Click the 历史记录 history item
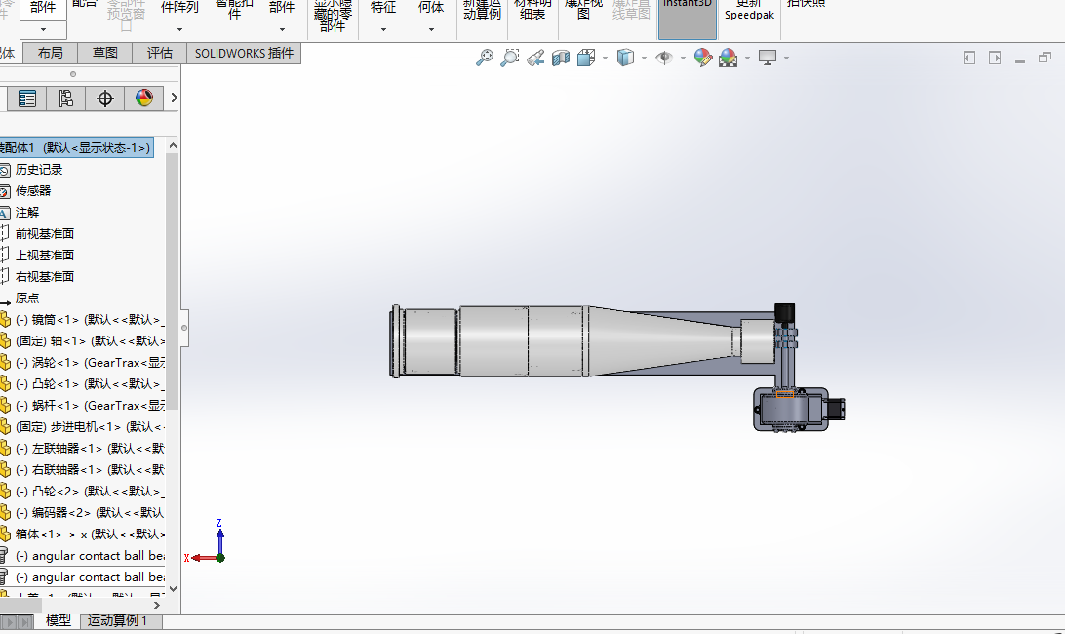Image resolution: width=1065 pixels, height=634 pixels. [39, 169]
